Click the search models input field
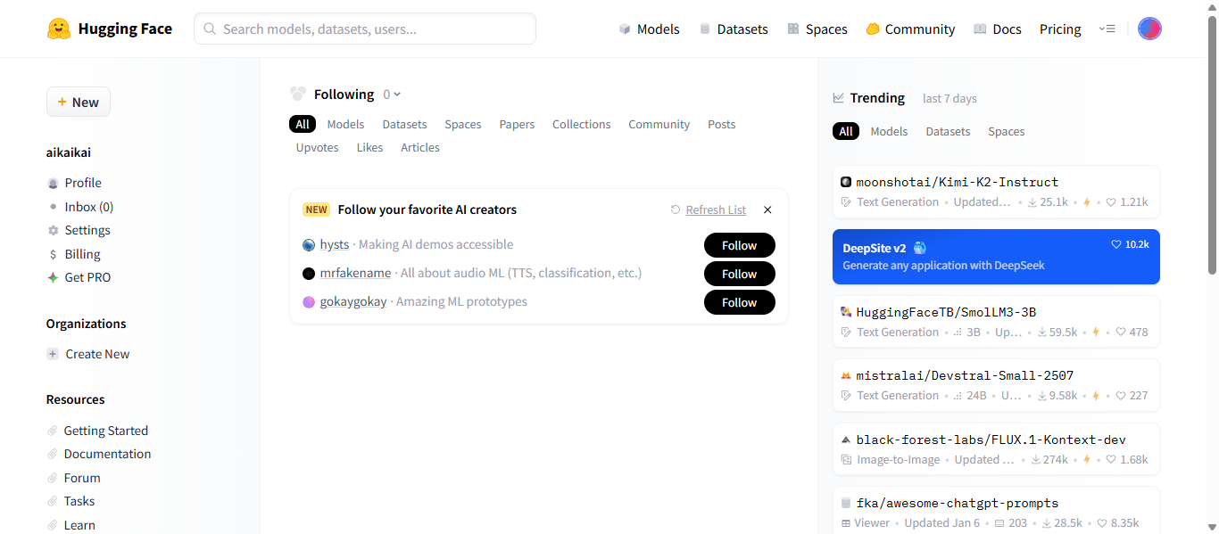Image resolution: width=1219 pixels, height=534 pixels. pyautogui.click(x=365, y=29)
